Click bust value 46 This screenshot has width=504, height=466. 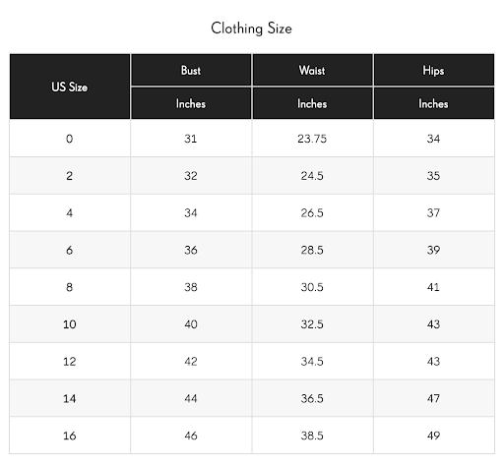(191, 436)
